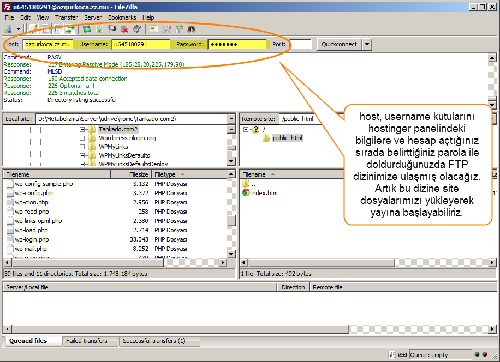Click the WPMyLinks folder icon
The height and width of the screenshot is (362, 500).
click(x=92, y=147)
